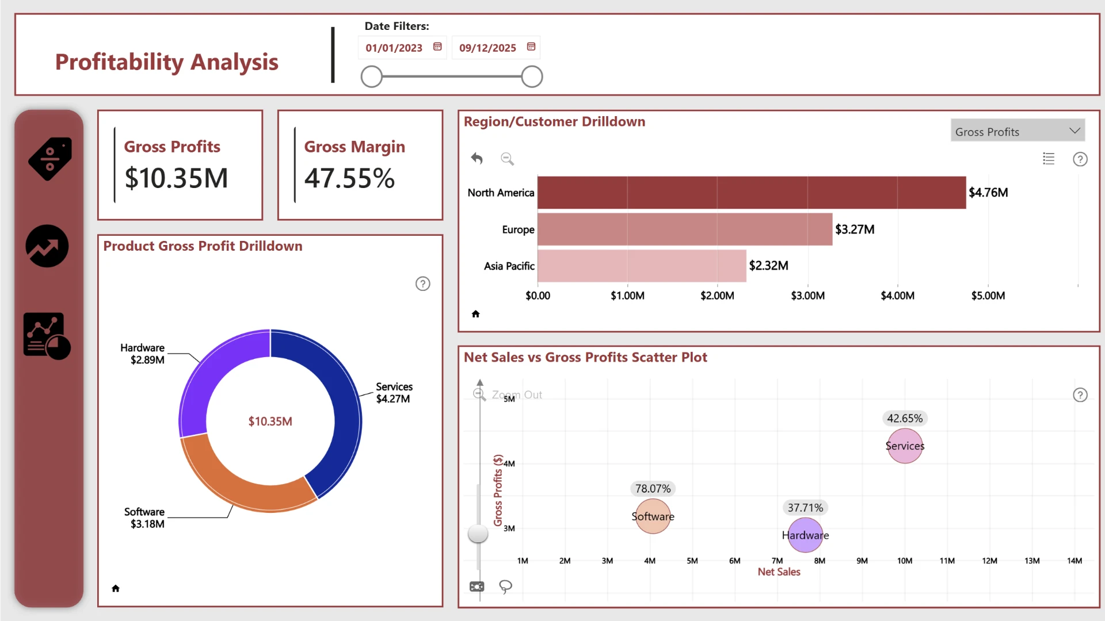Click the Net Sales axis title
This screenshot has width=1105, height=621.
[779, 572]
